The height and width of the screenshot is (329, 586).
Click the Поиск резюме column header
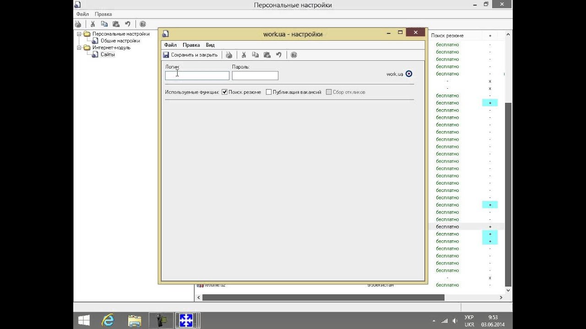447,35
